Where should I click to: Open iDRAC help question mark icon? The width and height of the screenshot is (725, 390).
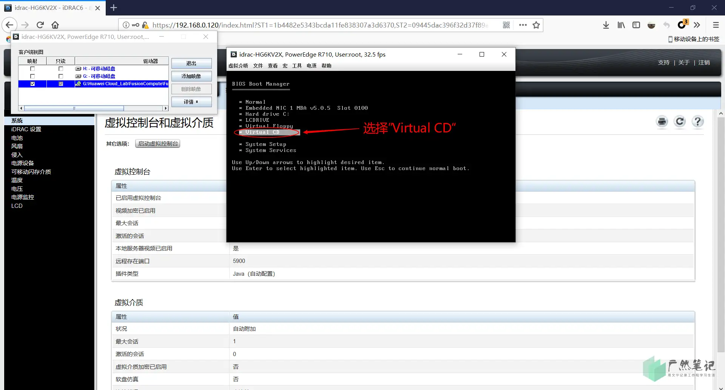[x=698, y=121]
